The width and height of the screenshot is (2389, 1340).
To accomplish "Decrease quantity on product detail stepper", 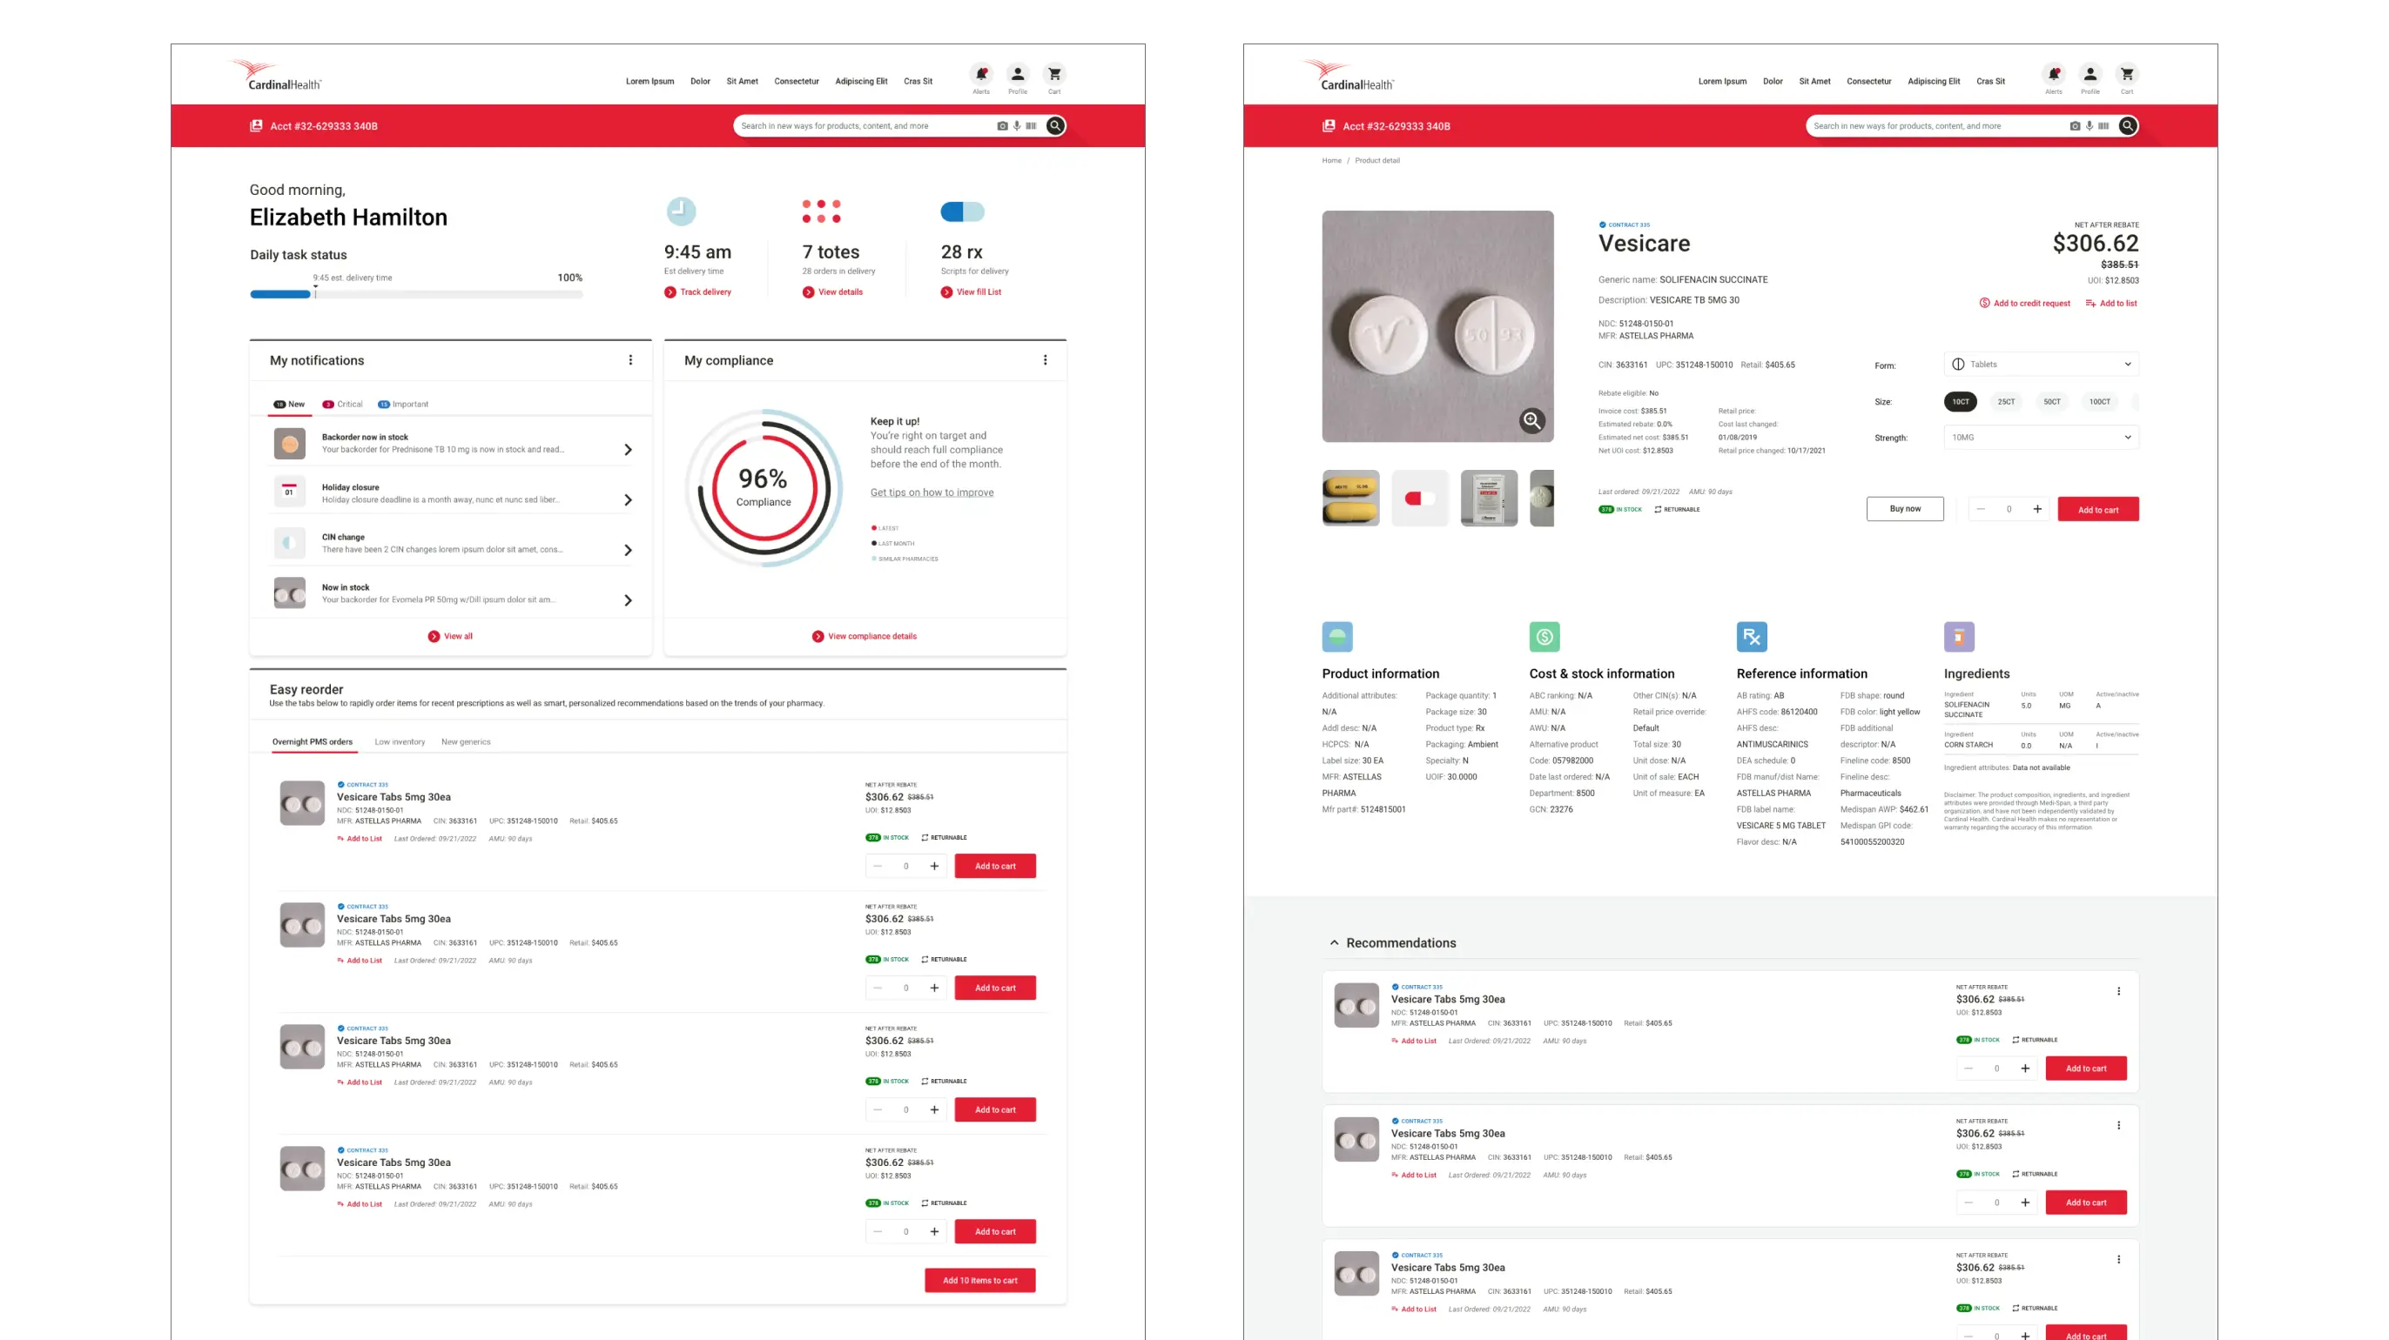I will click(x=1981, y=509).
